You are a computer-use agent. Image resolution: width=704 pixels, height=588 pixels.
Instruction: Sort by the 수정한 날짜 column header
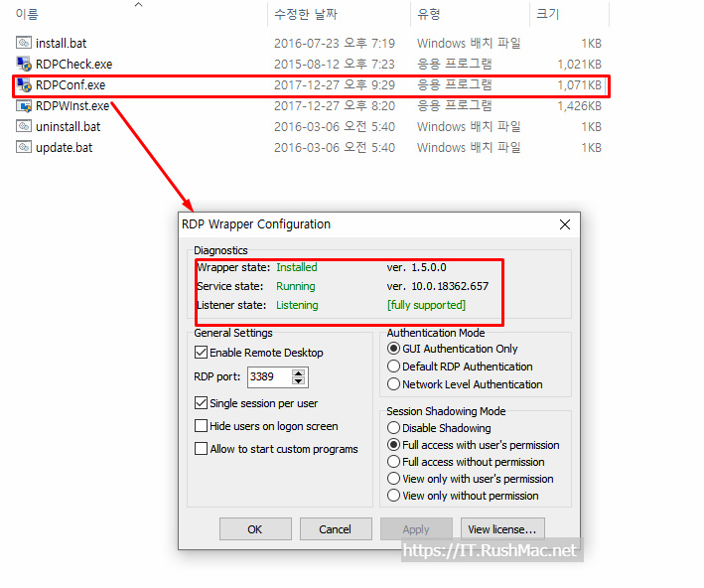(305, 14)
